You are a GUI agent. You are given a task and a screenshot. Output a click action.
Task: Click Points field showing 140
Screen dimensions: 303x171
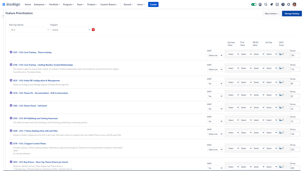tap(295, 134)
